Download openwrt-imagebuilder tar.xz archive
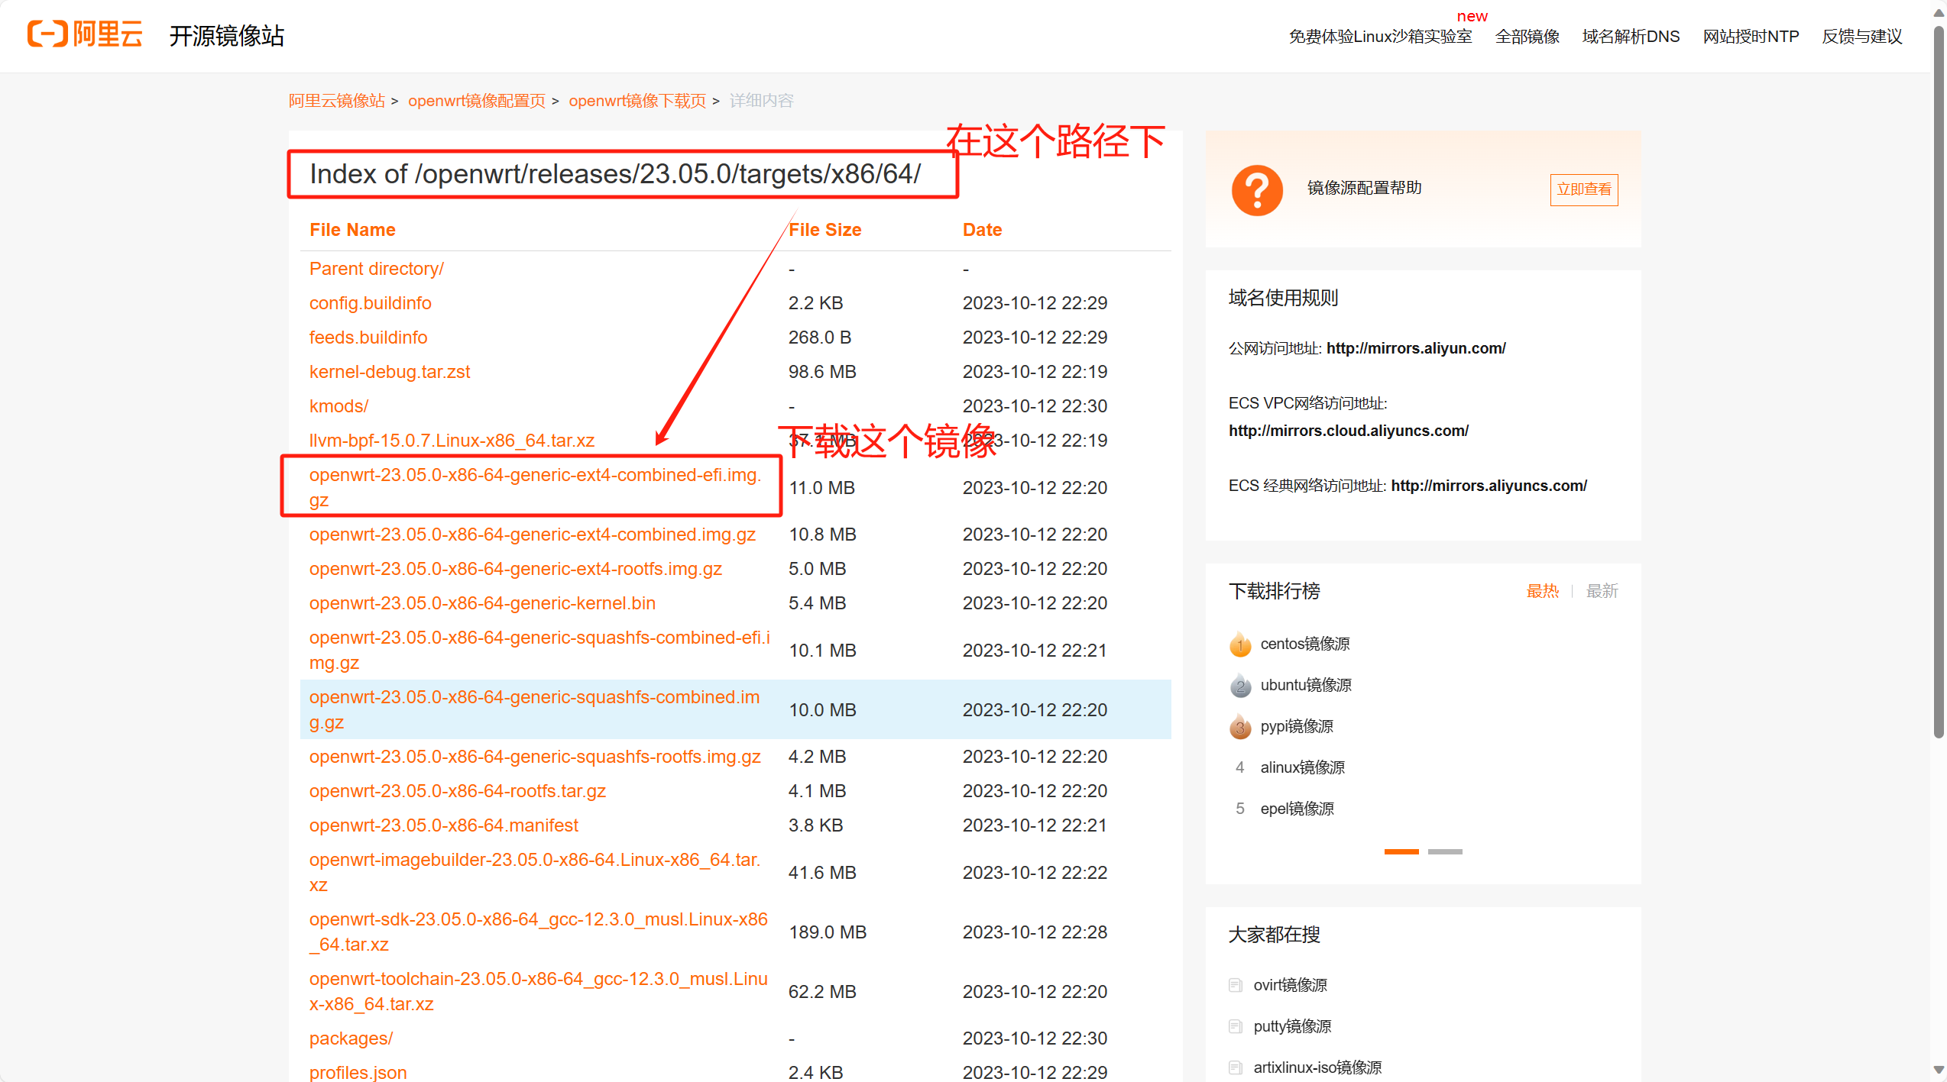The width and height of the screenshot is (1947, 1082). coord(535,872)
